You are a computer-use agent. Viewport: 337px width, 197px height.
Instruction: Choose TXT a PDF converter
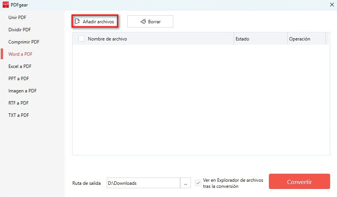[x=19, y=115]
